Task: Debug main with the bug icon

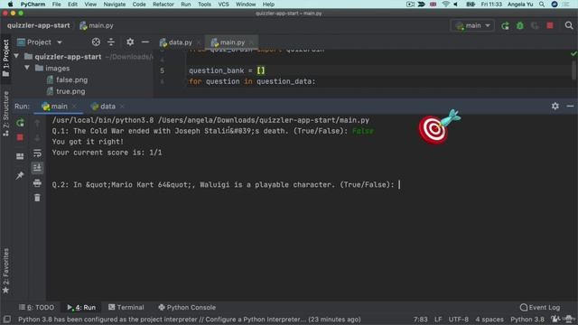Action: click(x=520, y=26)
